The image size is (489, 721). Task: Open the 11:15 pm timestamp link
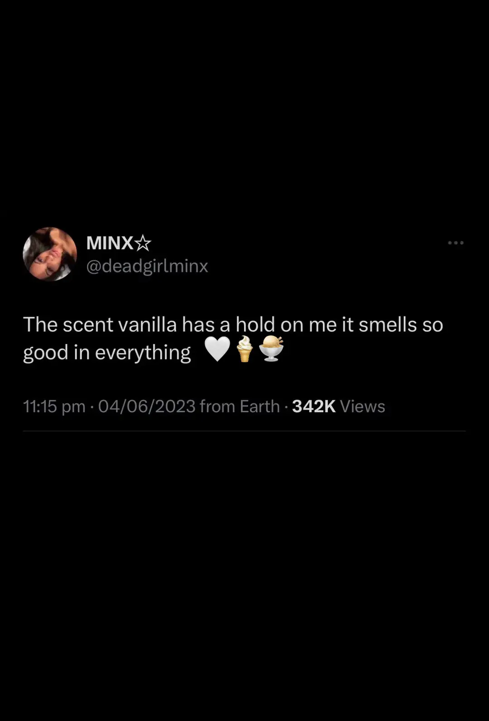[54, 406]
